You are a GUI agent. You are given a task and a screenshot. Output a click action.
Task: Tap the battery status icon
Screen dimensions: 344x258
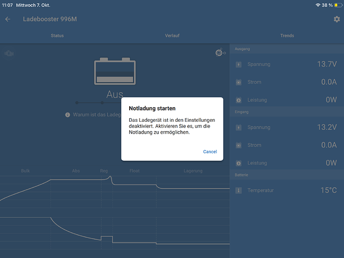338,5
